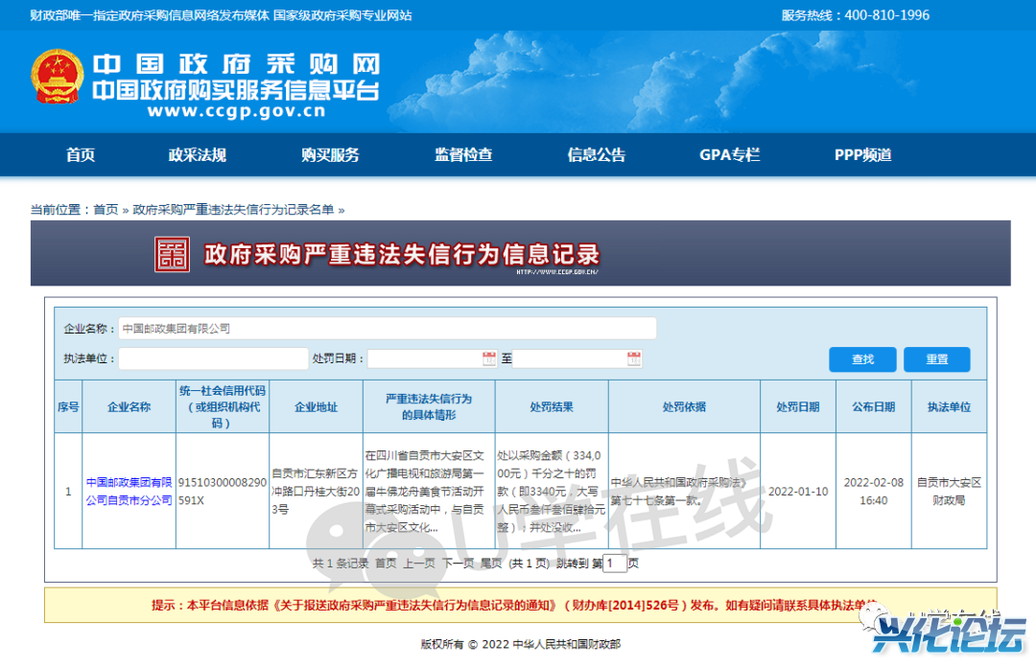Focus the 跳转到 page number box

click(615, 563)
